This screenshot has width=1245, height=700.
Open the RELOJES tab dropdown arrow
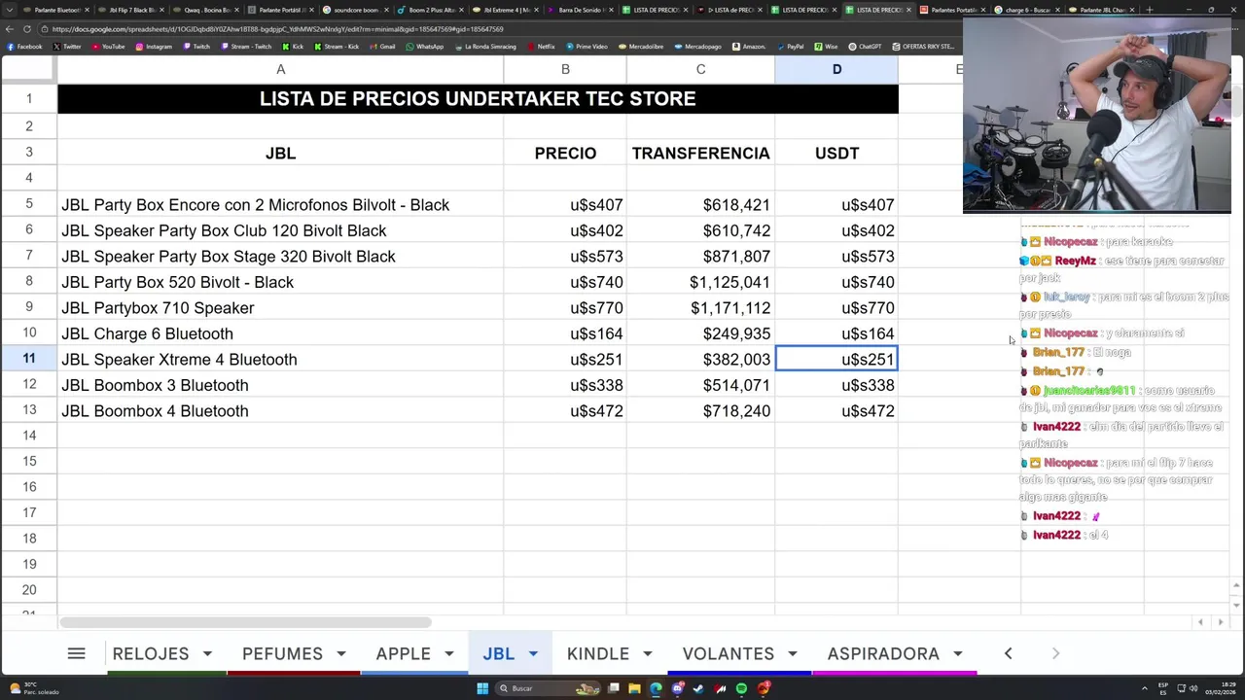click(207, 653)
